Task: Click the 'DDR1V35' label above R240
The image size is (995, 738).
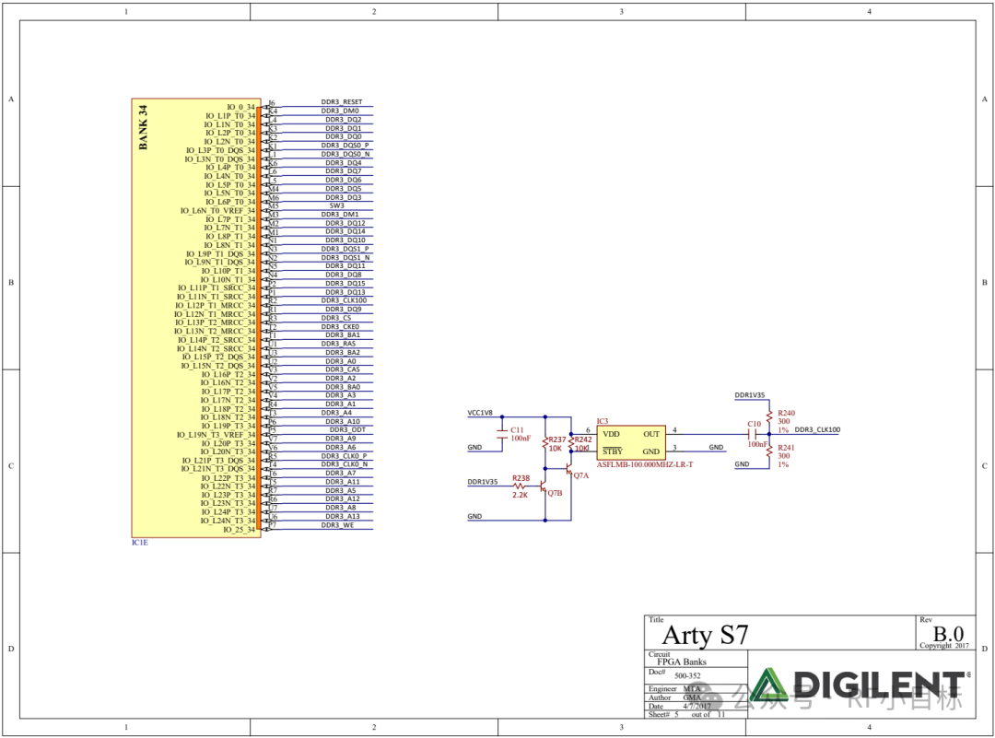Action: click(749, 395)
